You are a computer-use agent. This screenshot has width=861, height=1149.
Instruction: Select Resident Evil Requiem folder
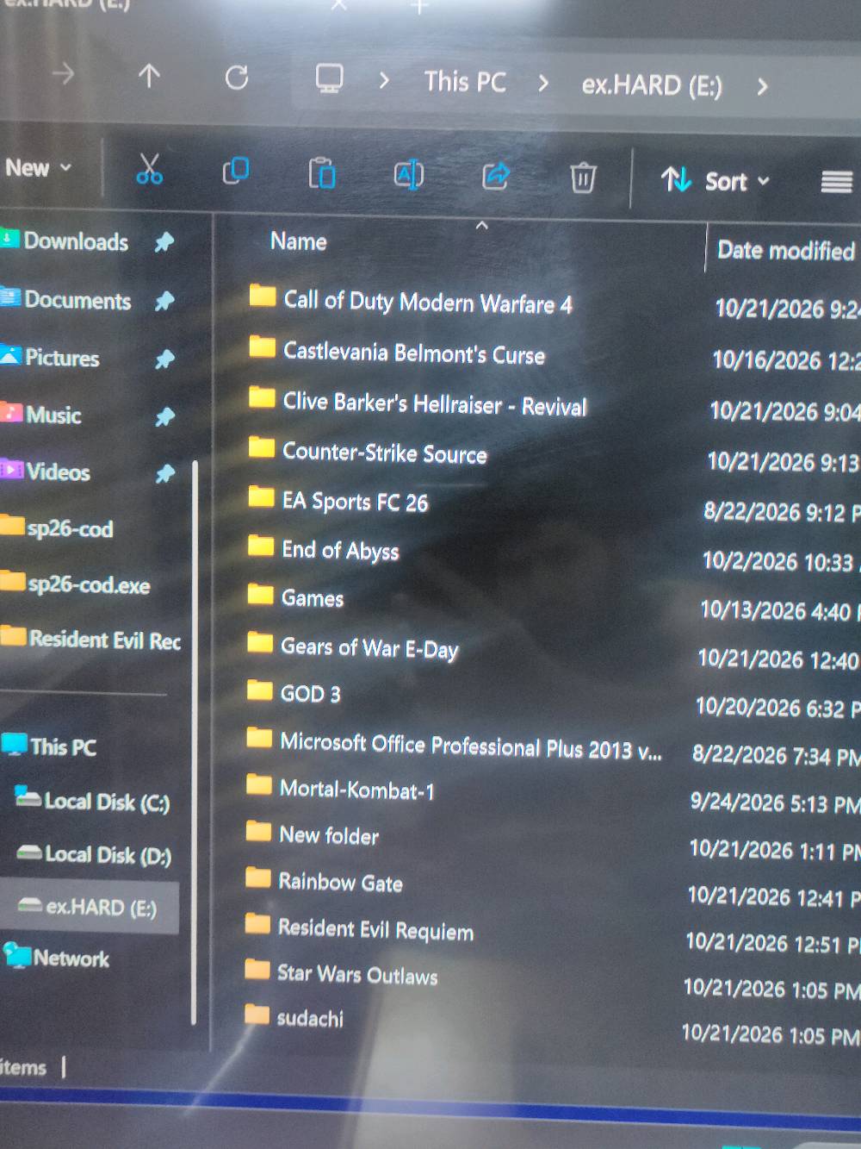[359, 928]
